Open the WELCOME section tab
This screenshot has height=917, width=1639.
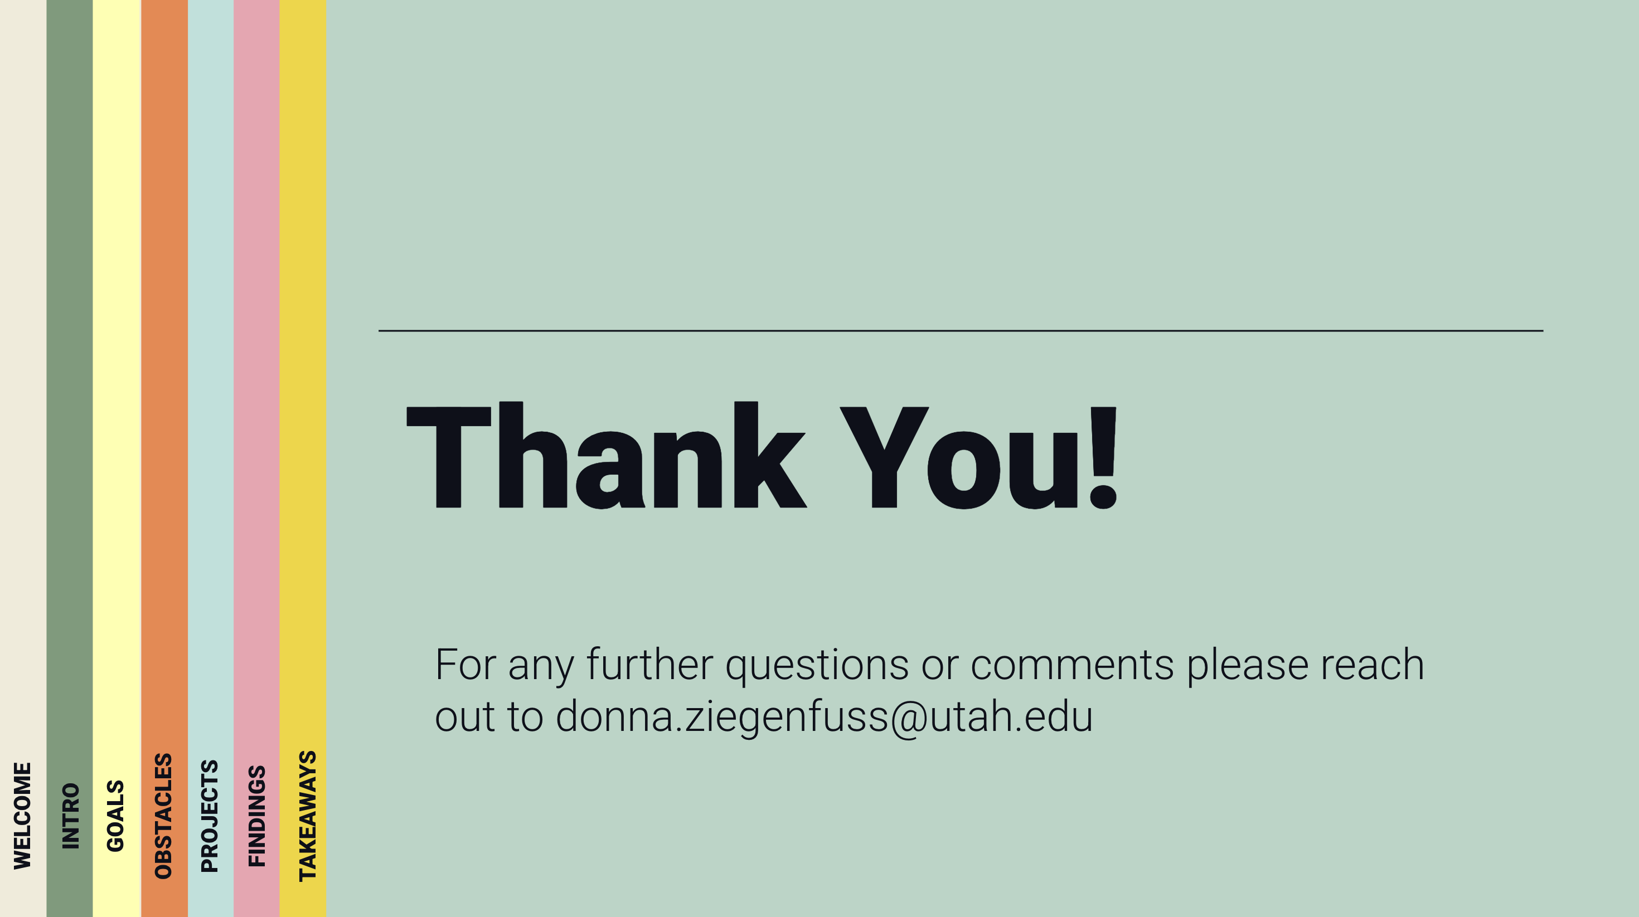[x=22, y=816]
